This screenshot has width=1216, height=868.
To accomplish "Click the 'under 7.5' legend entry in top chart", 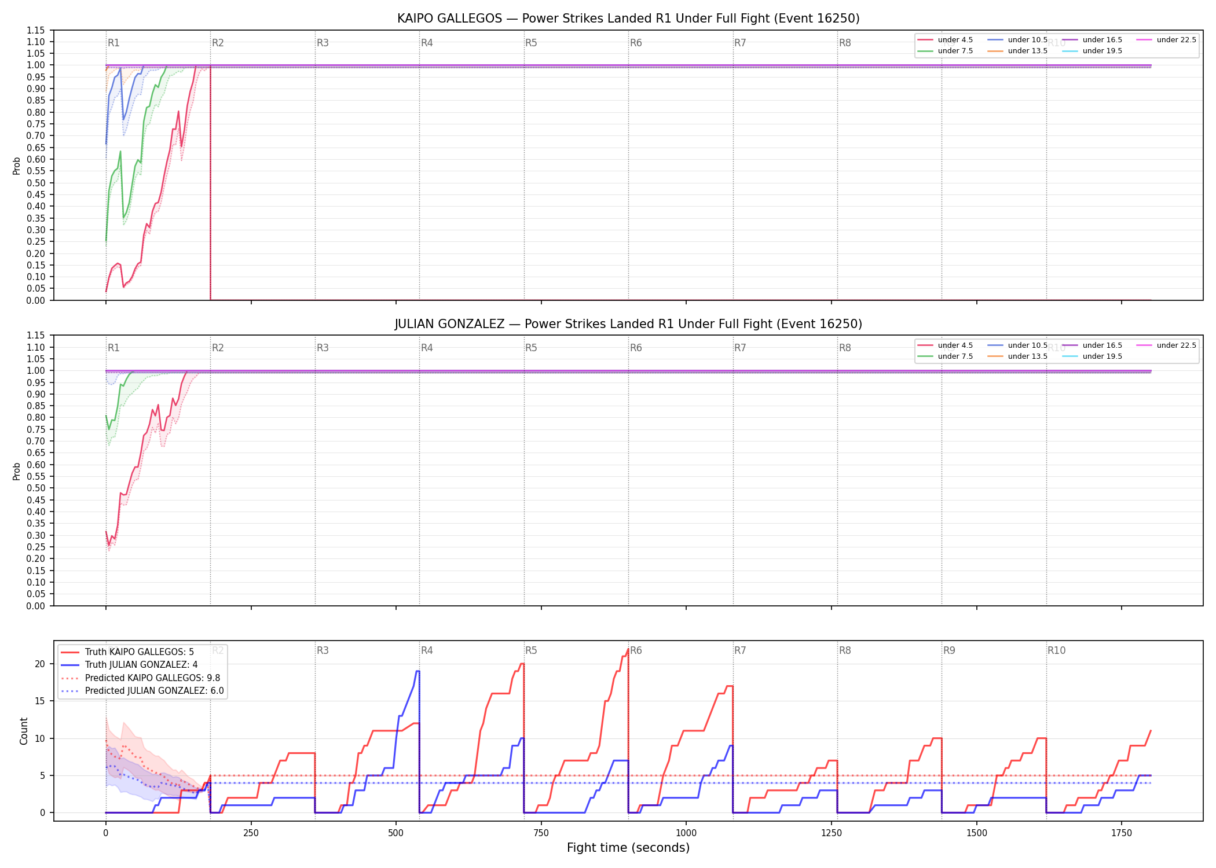I will [x=945, y=51].
